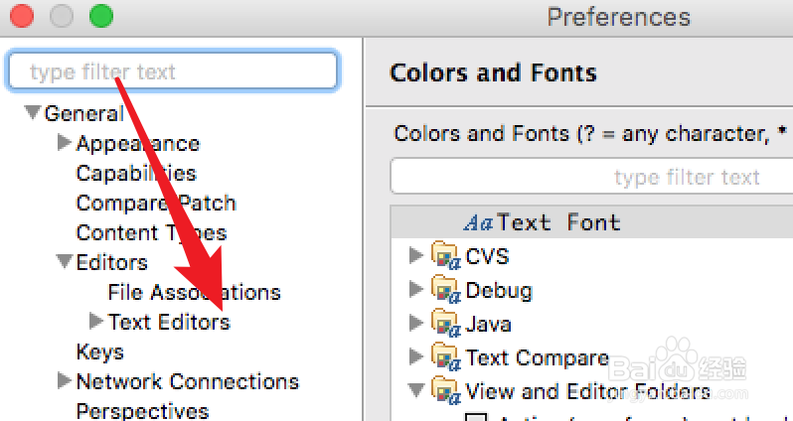Click the CVS folder icon
The width and height of the screenshot is (793, 421).
(444, 256)
